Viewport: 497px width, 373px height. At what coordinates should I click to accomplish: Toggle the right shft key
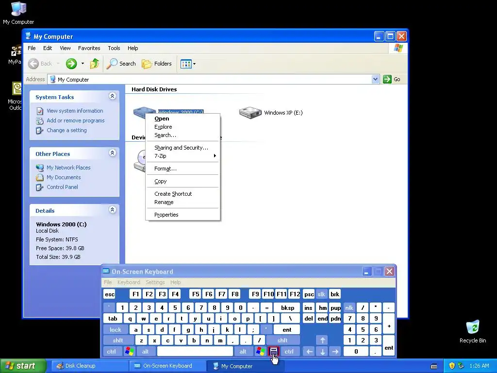(282, 340)
